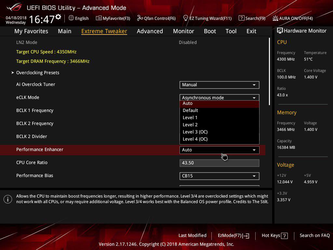Select Performance Enhancer label
This screenshot has width=333, height=250.
click(x=40, y=150)
